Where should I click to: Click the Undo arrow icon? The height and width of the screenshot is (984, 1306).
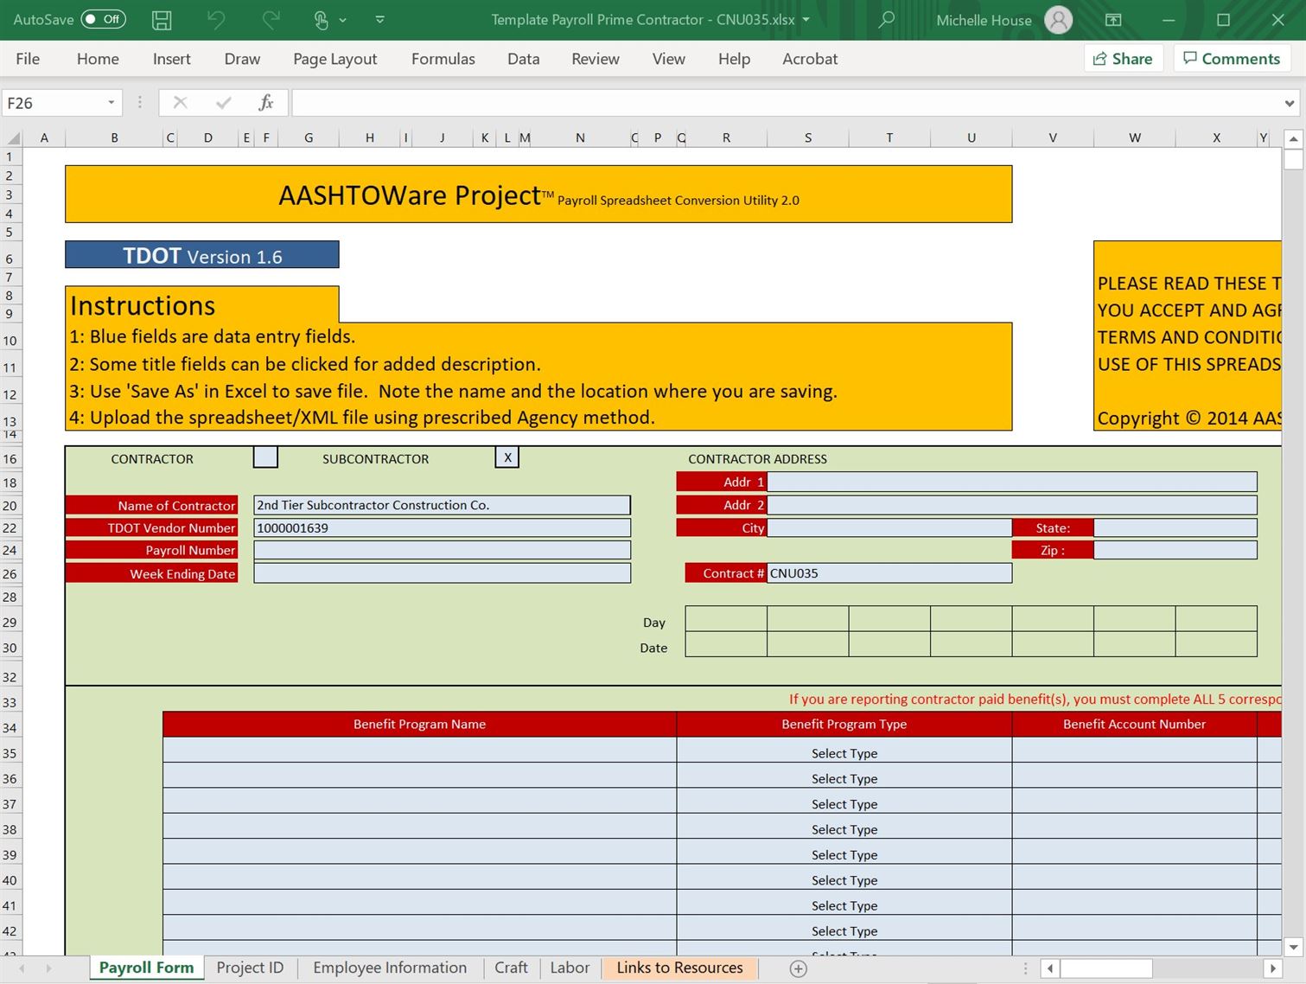[x=215, y=20]
